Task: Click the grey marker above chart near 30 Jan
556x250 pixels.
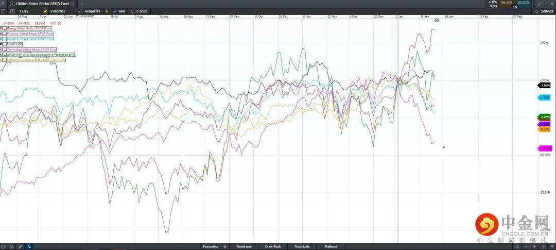Action: click(x=437, y=20)
